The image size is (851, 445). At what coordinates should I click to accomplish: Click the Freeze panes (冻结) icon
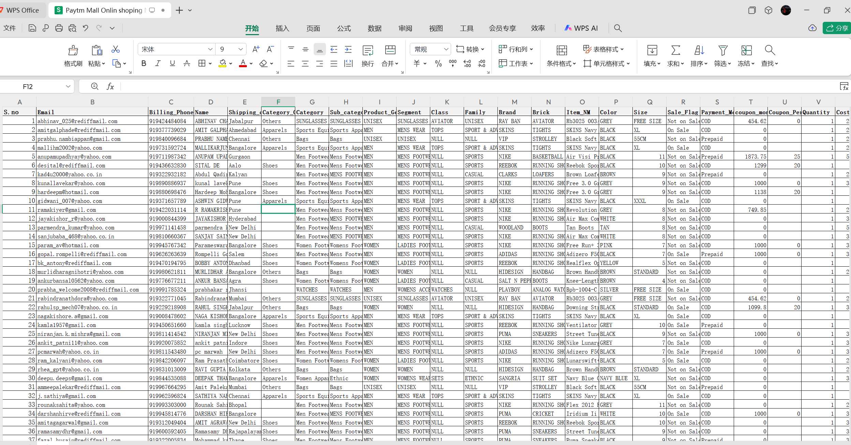coord(746,50)
